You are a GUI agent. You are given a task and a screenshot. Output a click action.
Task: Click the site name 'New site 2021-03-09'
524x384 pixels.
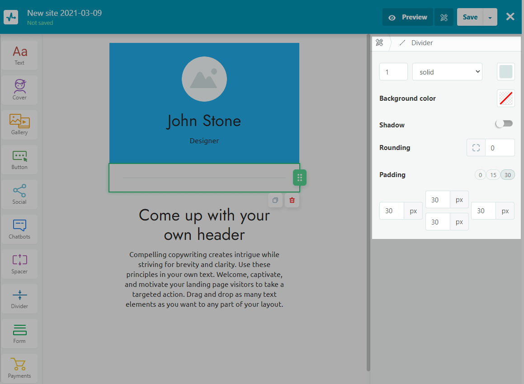65,13
